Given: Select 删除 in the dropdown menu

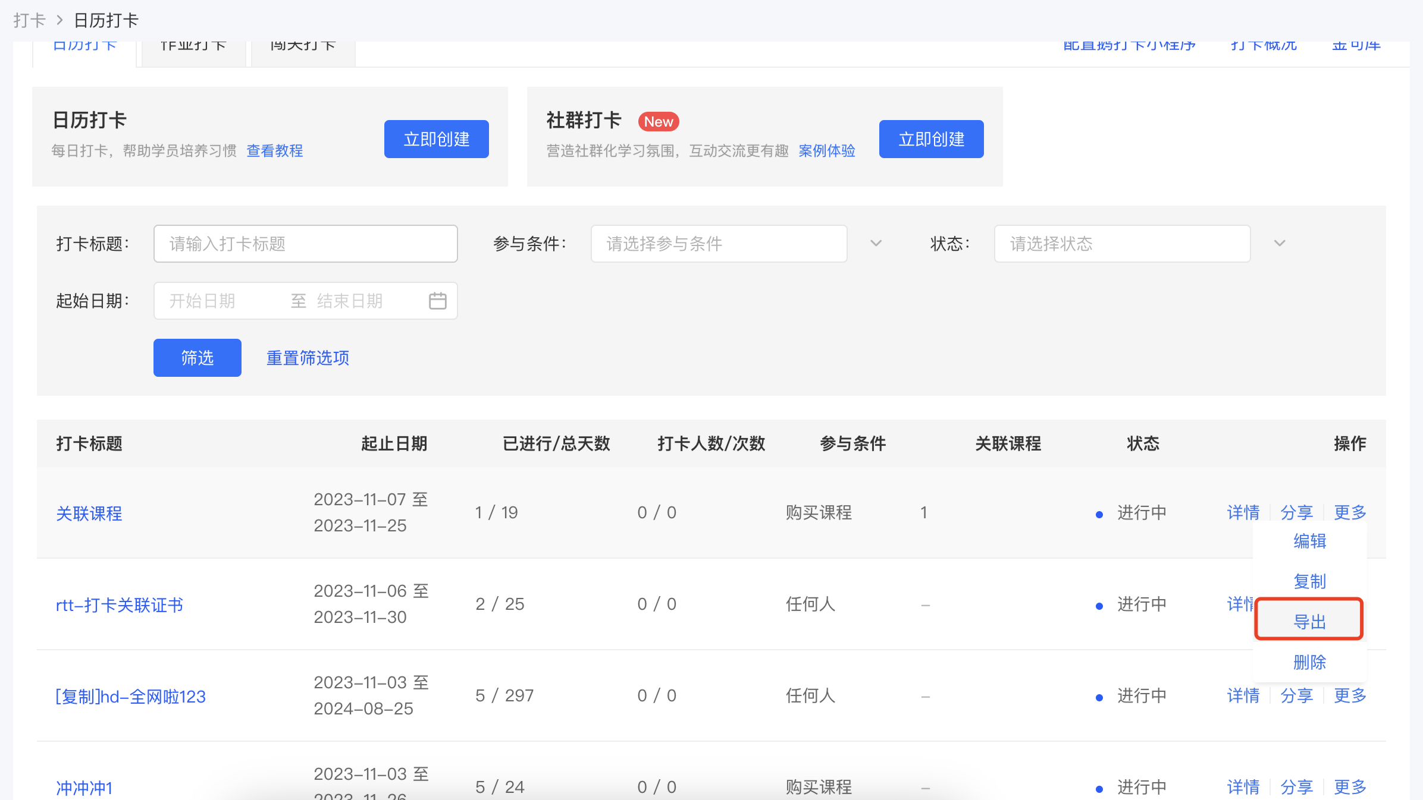Looking at the screenshot, I should (1309, 662).
